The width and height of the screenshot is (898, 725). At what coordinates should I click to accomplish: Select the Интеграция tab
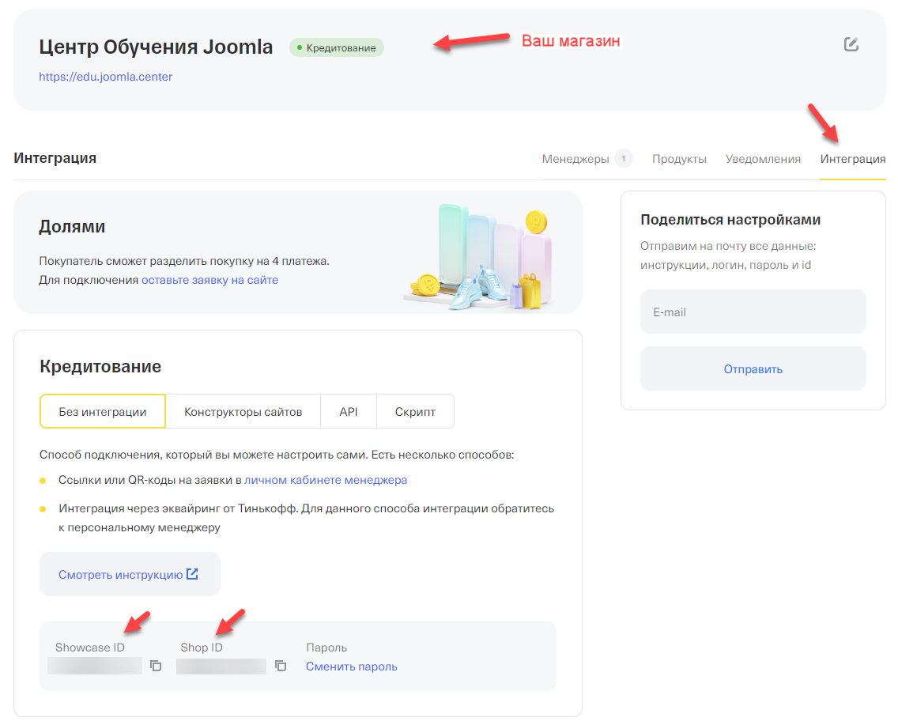(853, 159)
